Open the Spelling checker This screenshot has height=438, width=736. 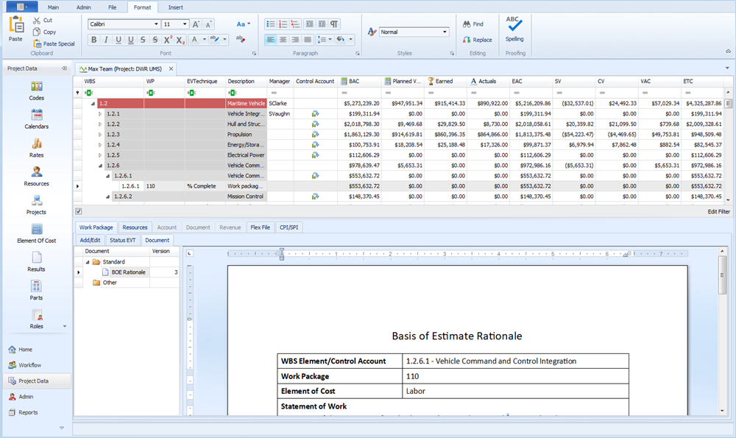coord(514,28)
